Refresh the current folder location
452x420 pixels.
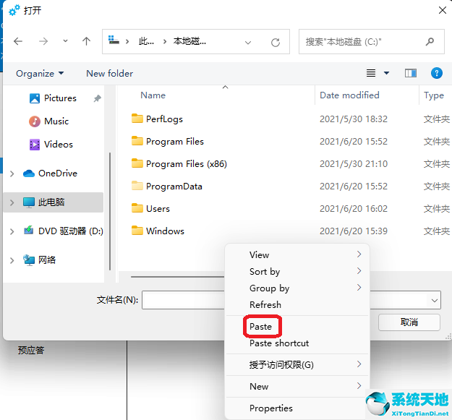pos(276,43)
